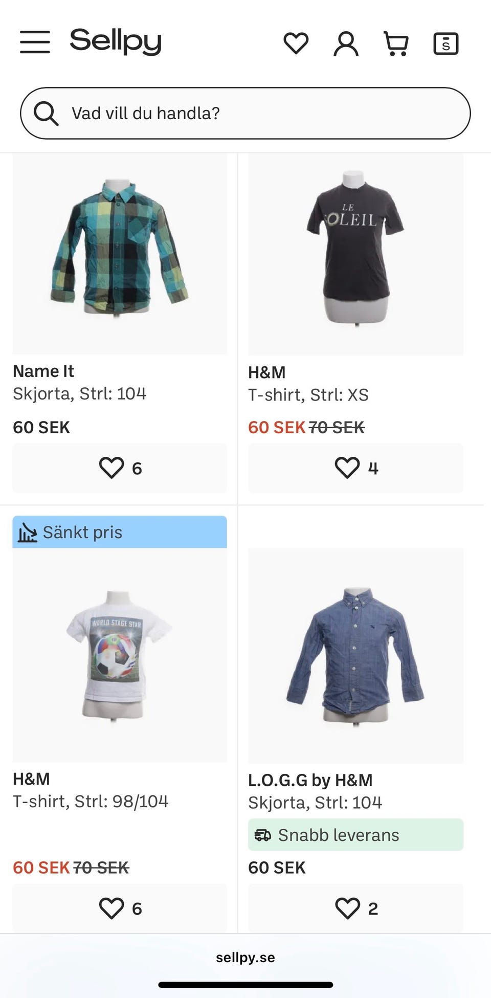View the World Stage Star T-shirt image
Screen dimensions: 491x998
[120, 655]
